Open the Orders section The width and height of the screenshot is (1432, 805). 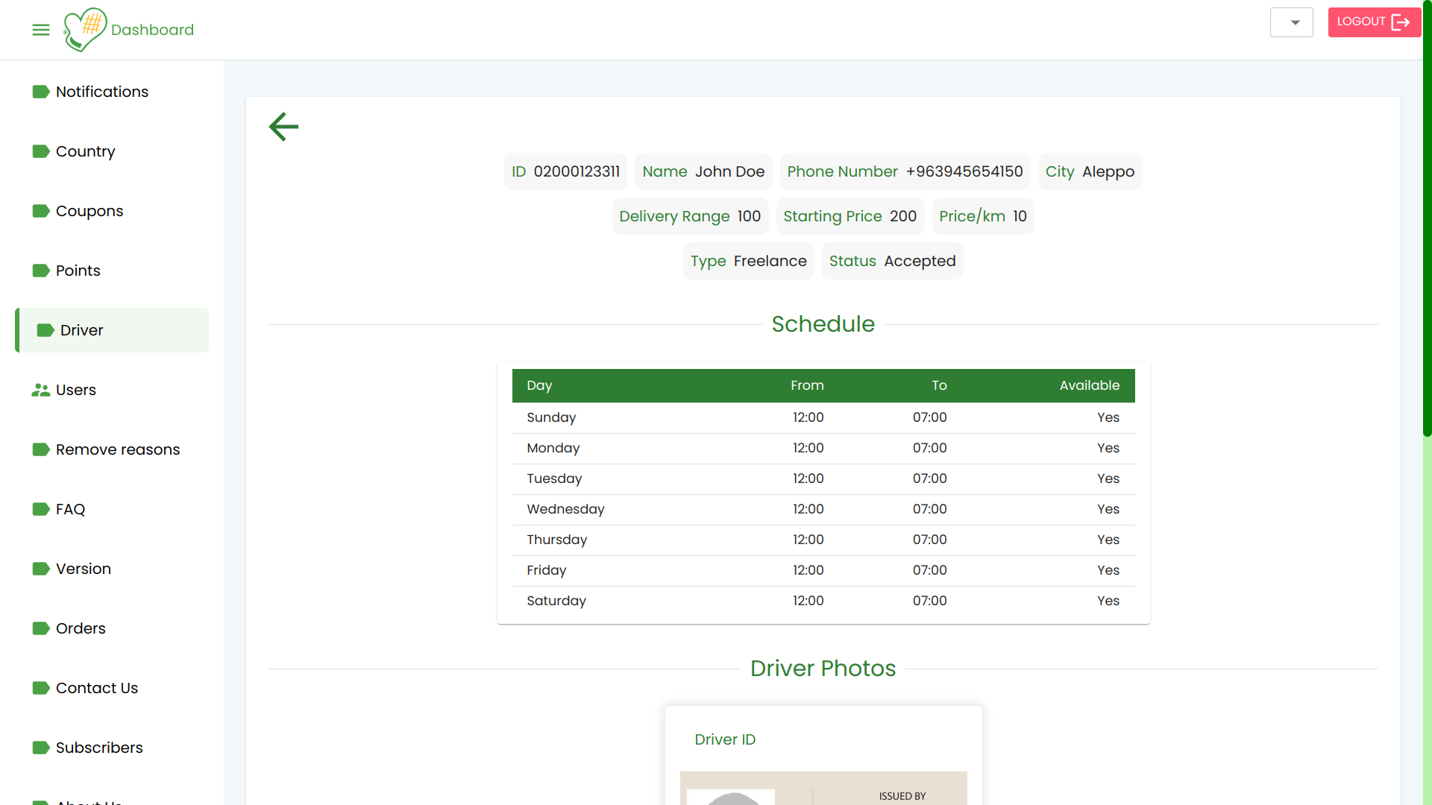(112, 628)
